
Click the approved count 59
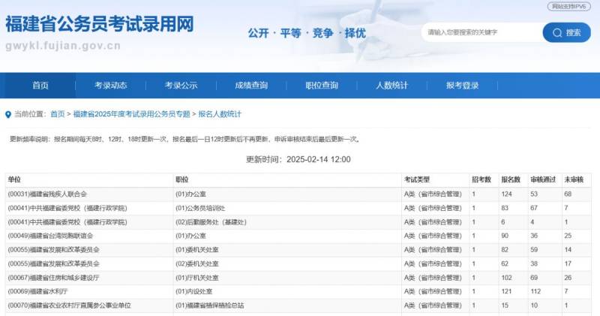[534, 250]
